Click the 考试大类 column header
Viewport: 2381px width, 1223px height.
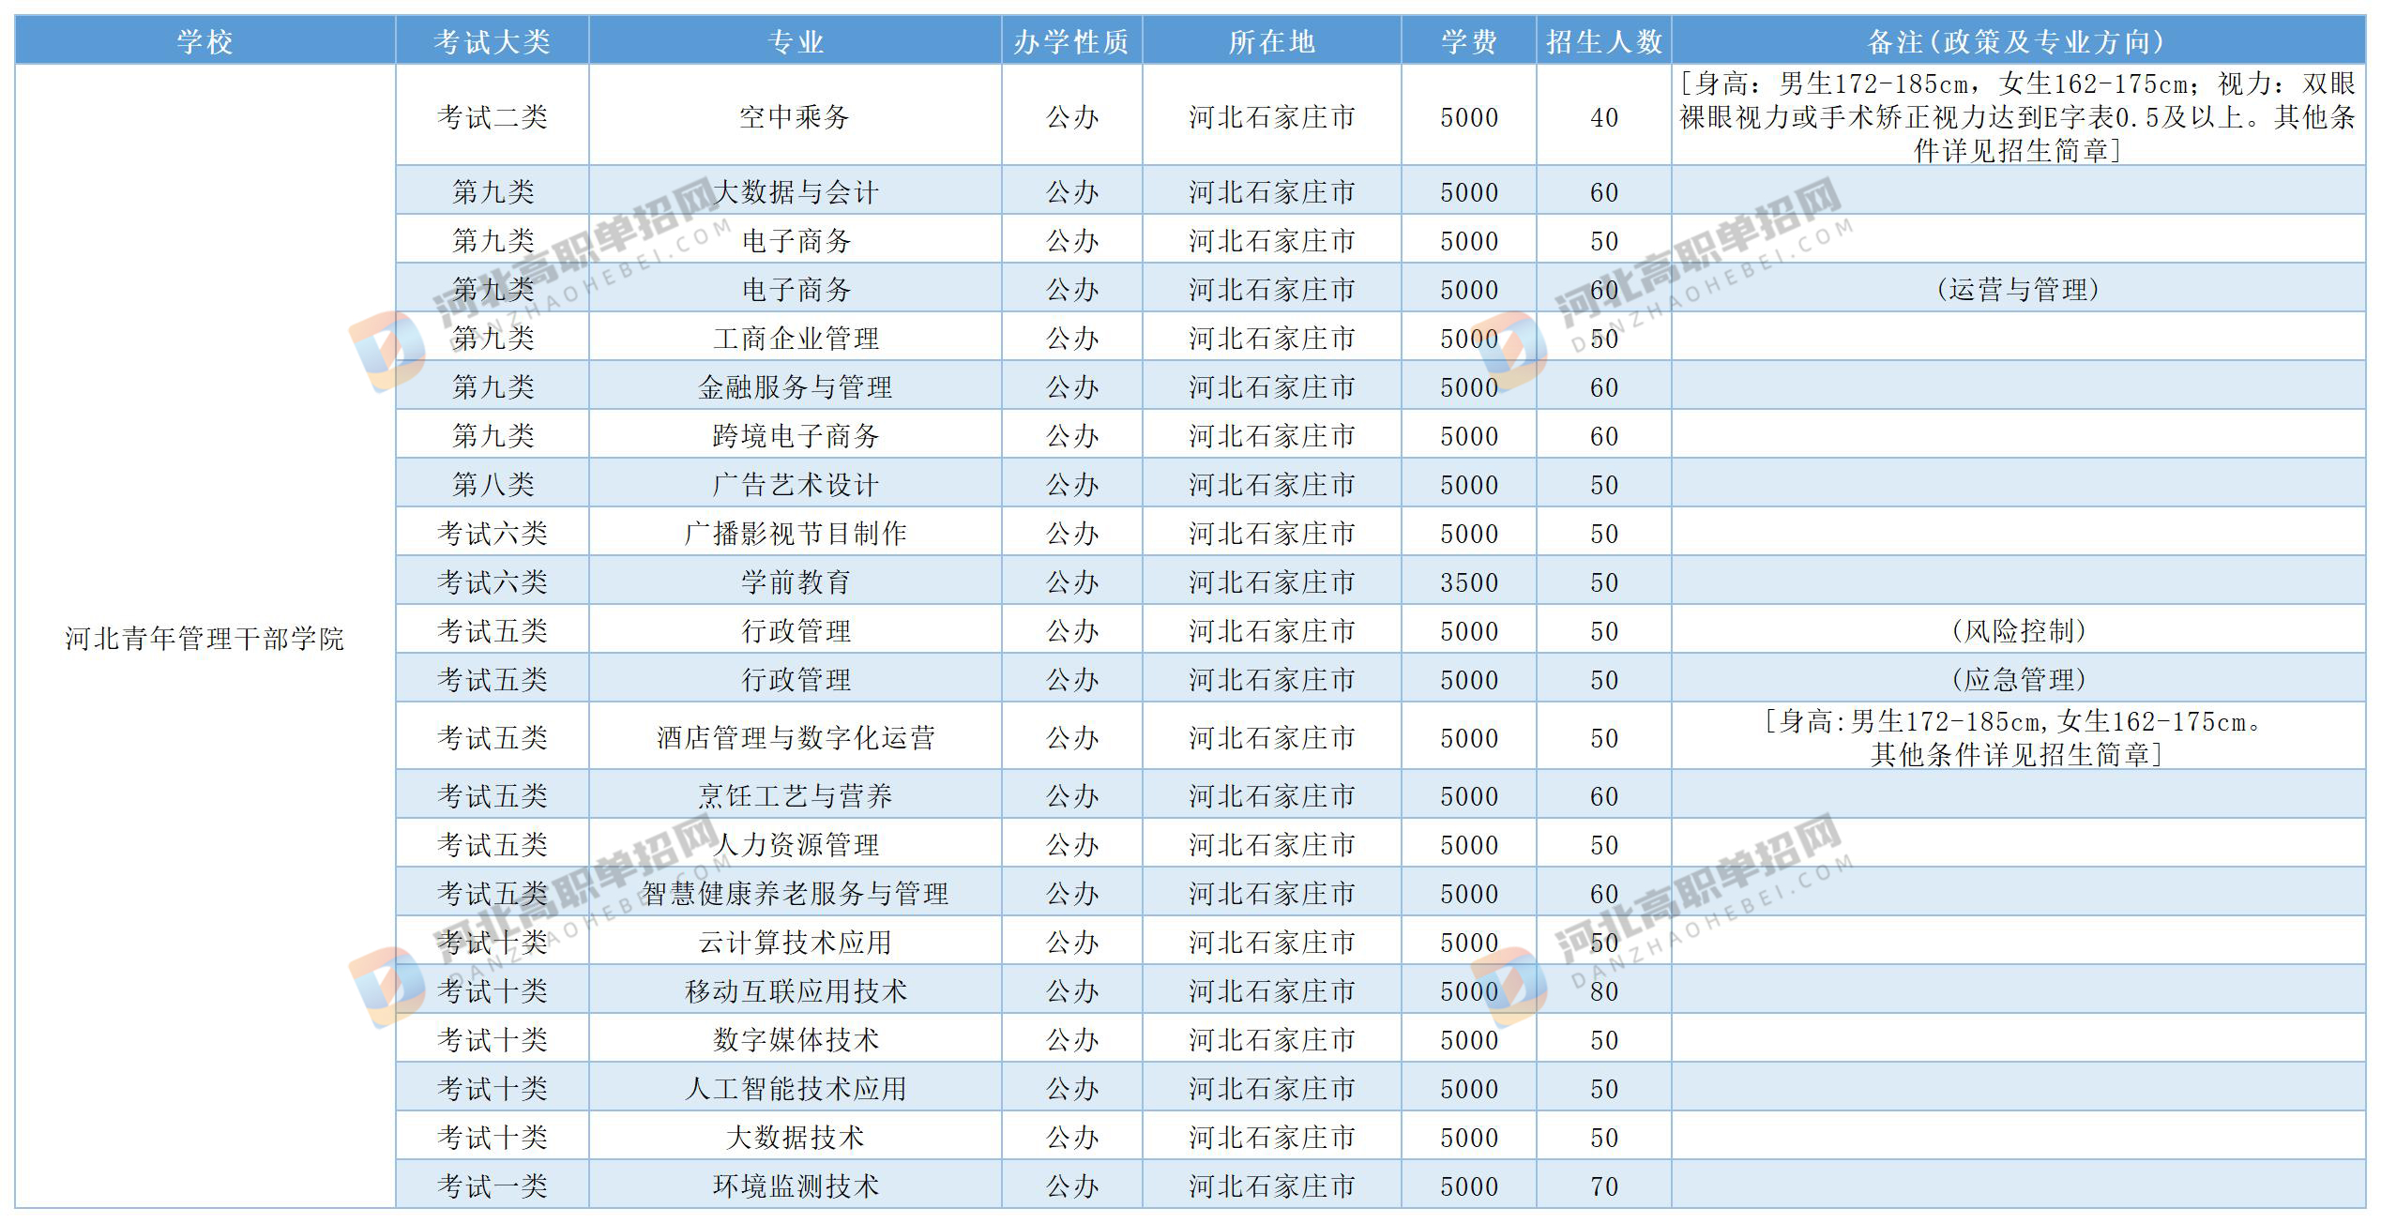(x=492, y=41)
